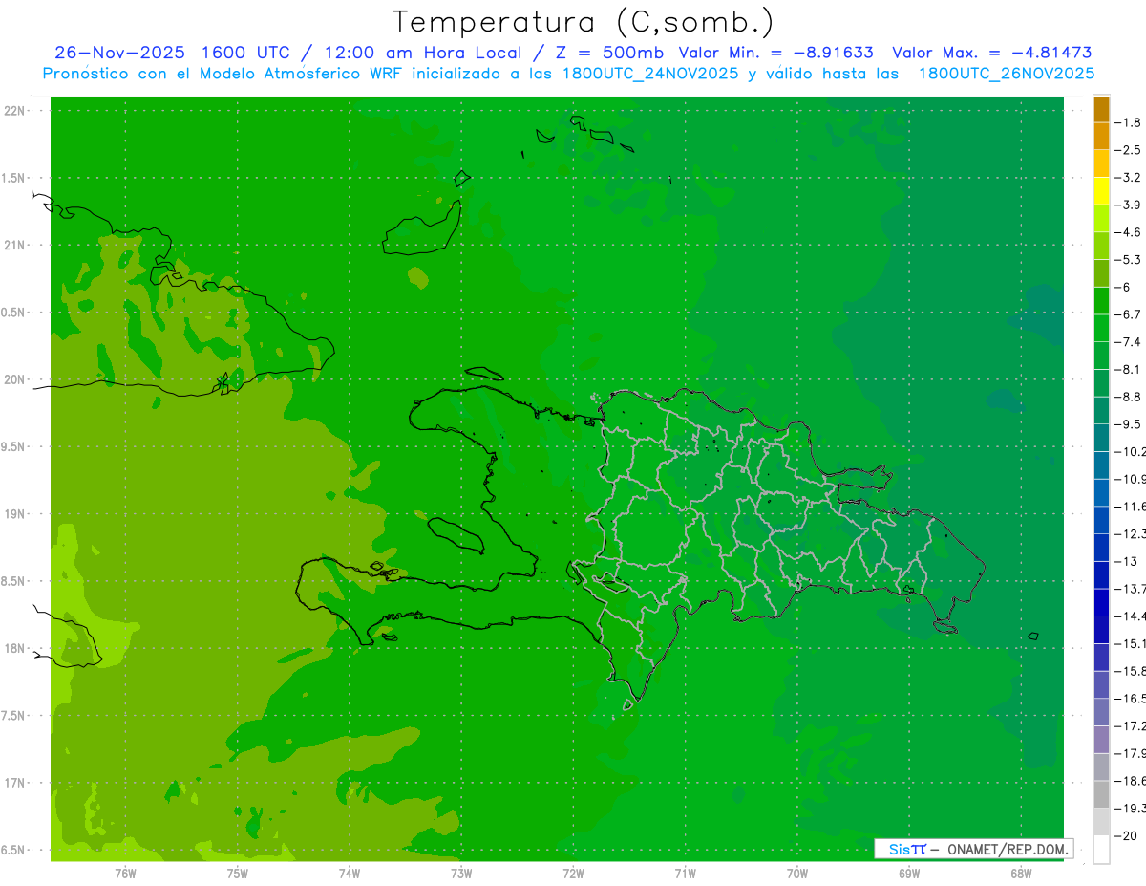Click the 18N latitude axis label
Viewport: 1146px width, 886px height.
pyautogui.click(x=16, y=648)
